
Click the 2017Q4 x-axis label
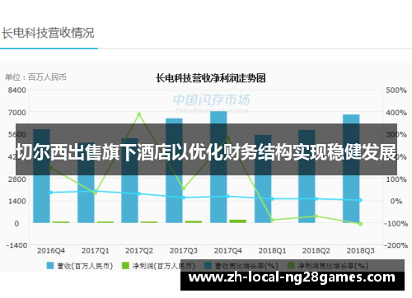point(228,250)
